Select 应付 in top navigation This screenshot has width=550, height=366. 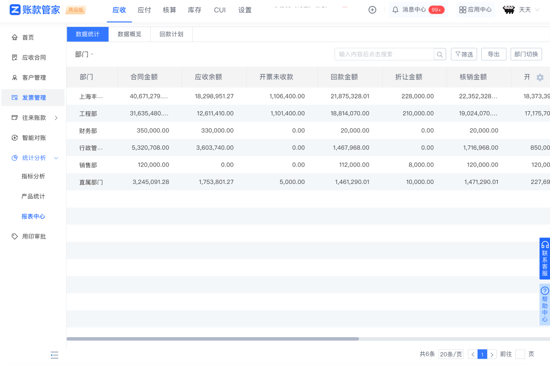pos(144,10)
